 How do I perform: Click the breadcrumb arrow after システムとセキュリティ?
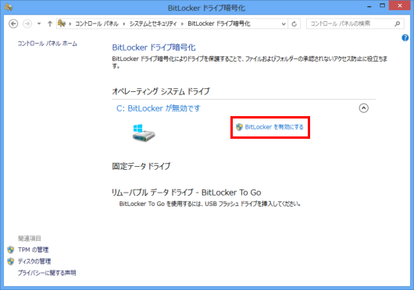click(182, 24)
